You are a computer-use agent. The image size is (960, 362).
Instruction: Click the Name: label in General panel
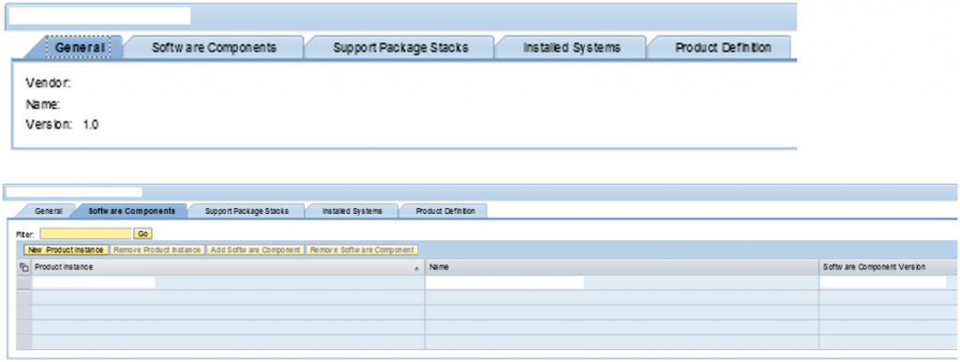(42, 105)
